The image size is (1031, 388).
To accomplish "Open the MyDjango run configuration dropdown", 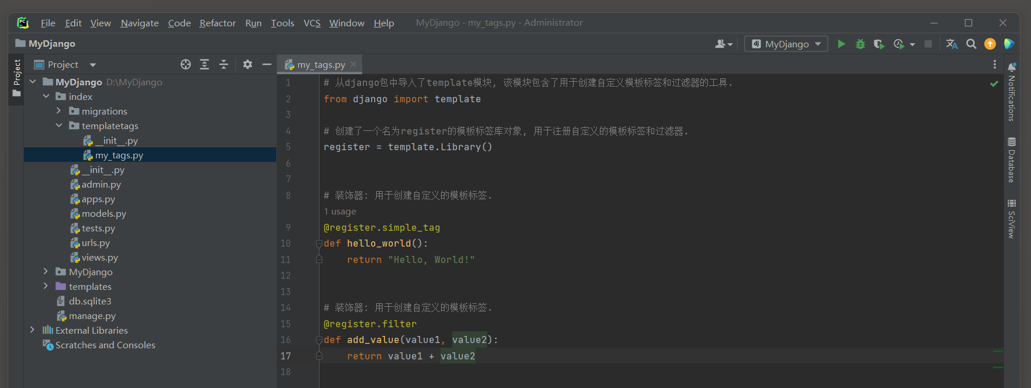I will tap(786, 44).
